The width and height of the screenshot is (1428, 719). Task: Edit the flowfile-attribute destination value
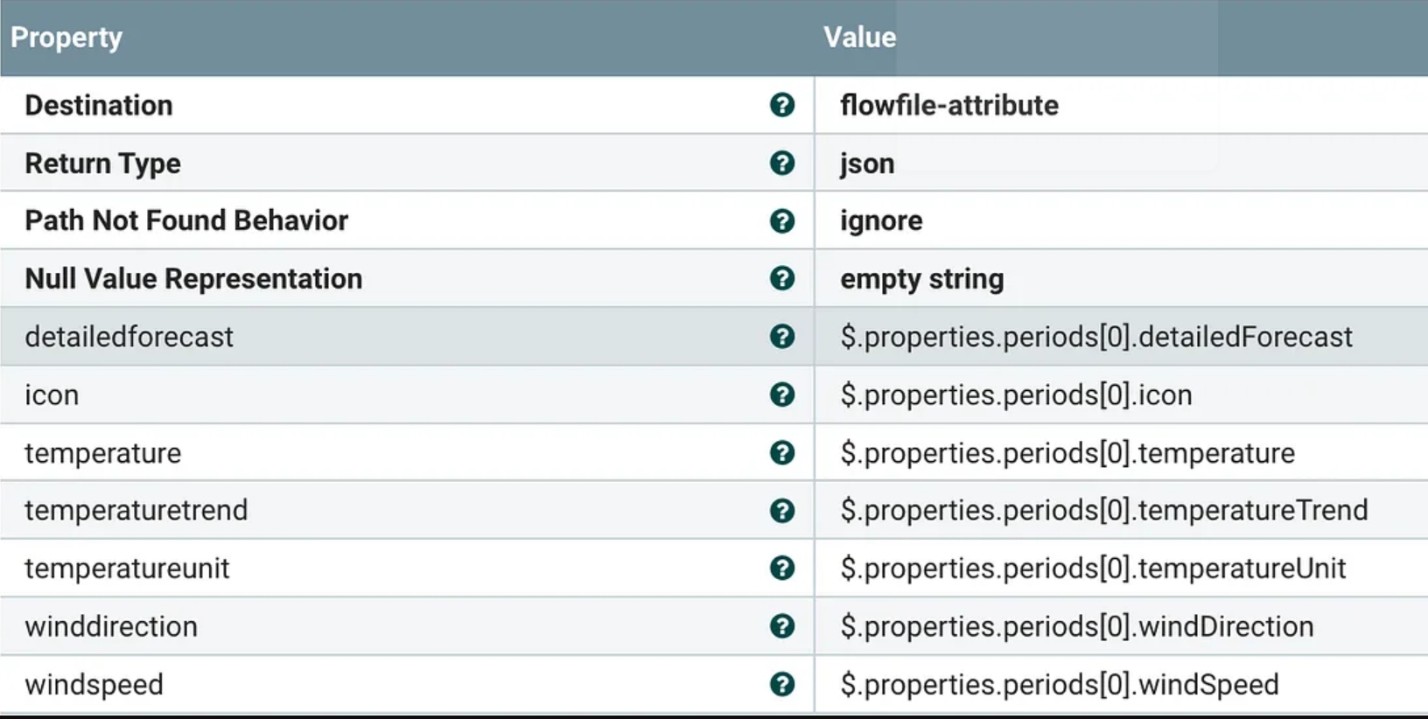[949, 105]
